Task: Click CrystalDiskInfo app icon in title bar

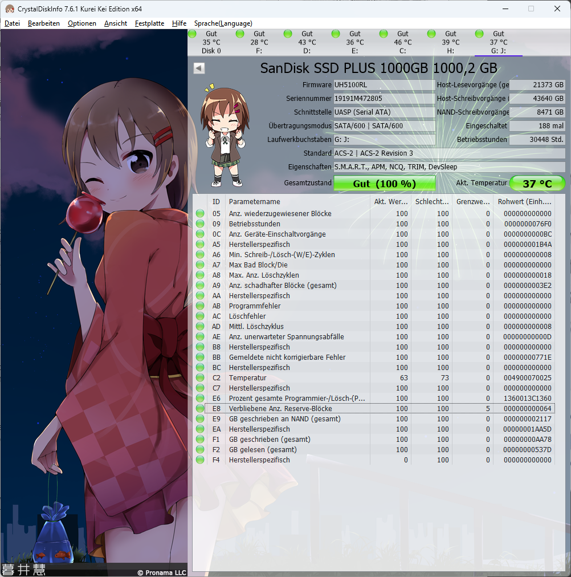Action: 10,9
